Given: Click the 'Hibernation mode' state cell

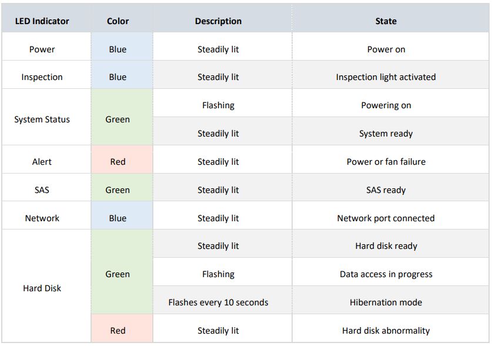Looking at the screenshot, I should 386,302.
